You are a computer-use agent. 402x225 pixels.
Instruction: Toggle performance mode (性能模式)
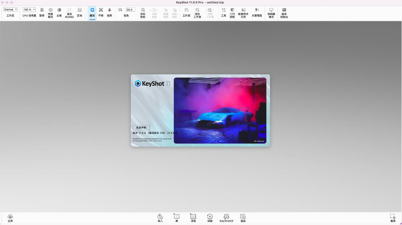click(x=50, y=13)
